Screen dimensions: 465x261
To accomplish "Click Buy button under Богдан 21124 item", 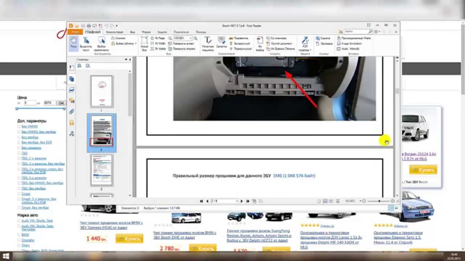I will pos(423,170).
